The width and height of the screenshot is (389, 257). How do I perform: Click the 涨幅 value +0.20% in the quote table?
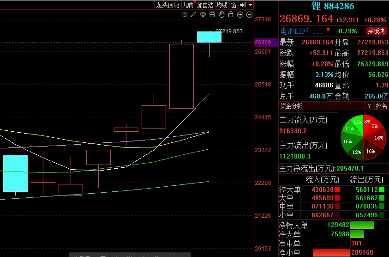coord(322,64)
